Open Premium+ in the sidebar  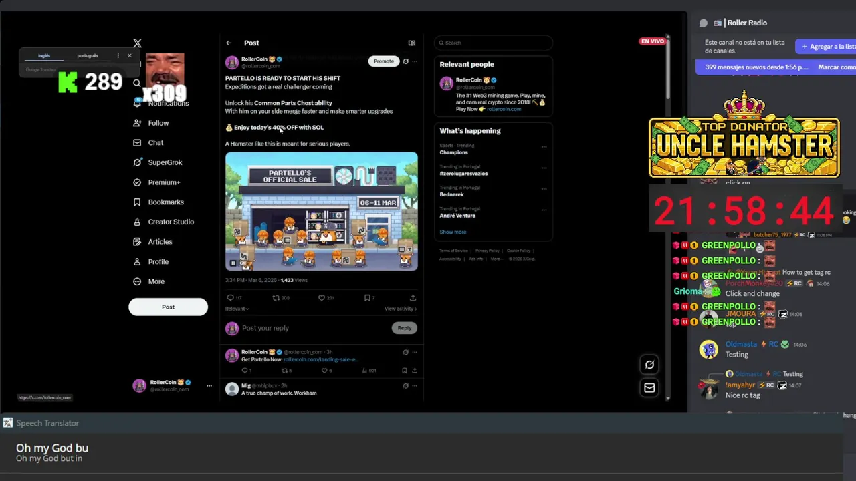156,182
